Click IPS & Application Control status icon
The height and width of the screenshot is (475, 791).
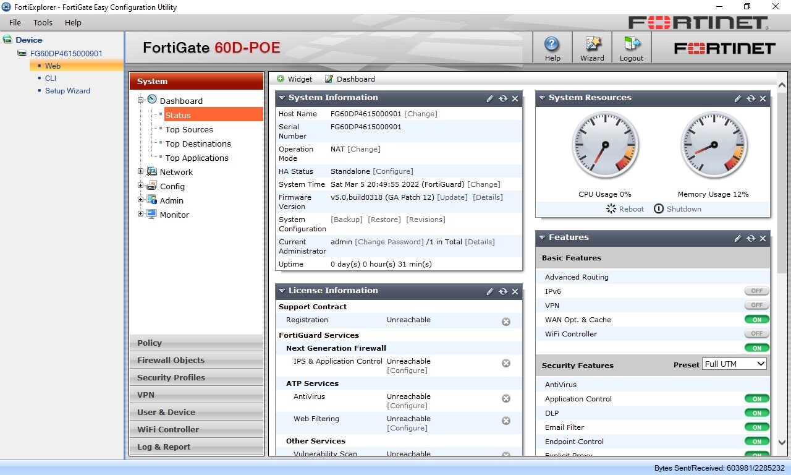click(506, 363)
